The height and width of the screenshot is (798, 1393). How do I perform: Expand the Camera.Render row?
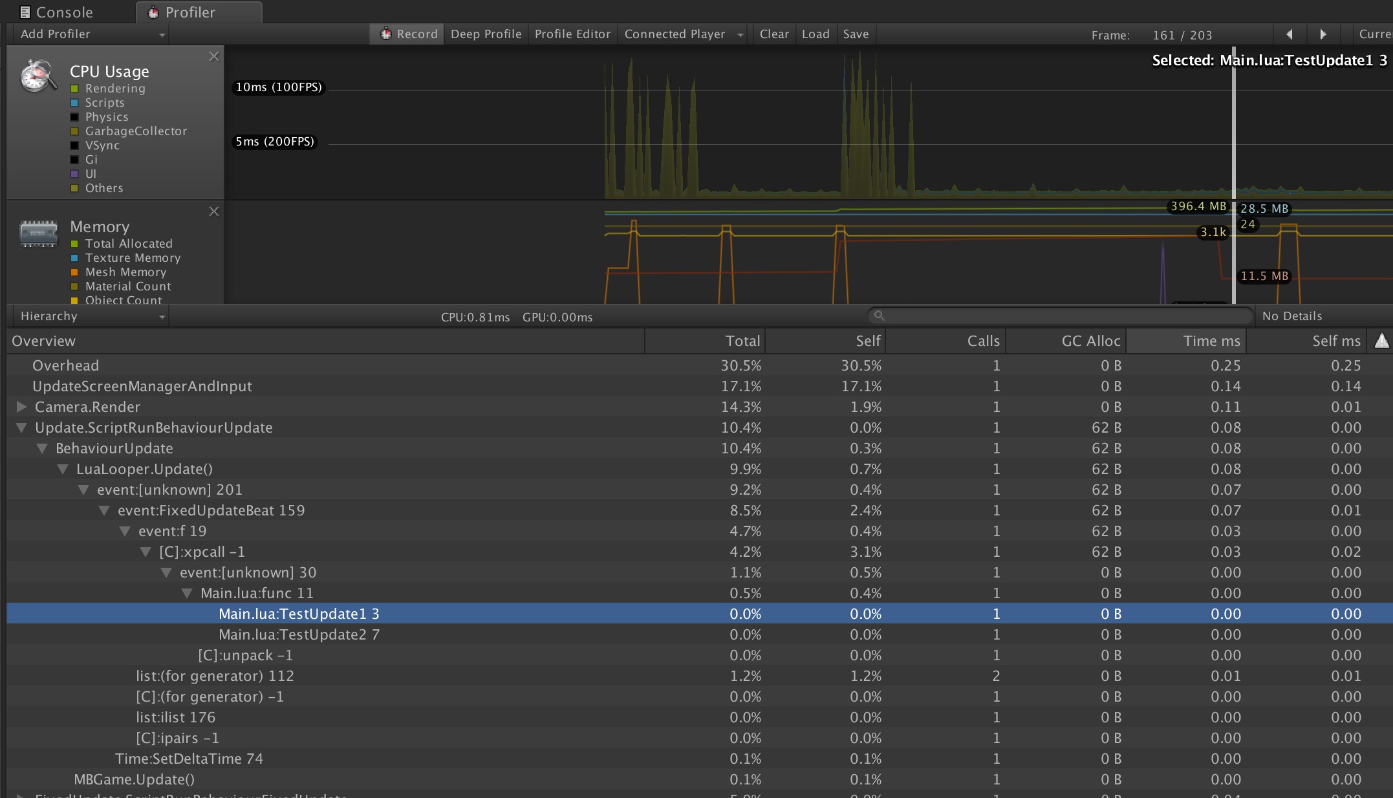[21, 407]
